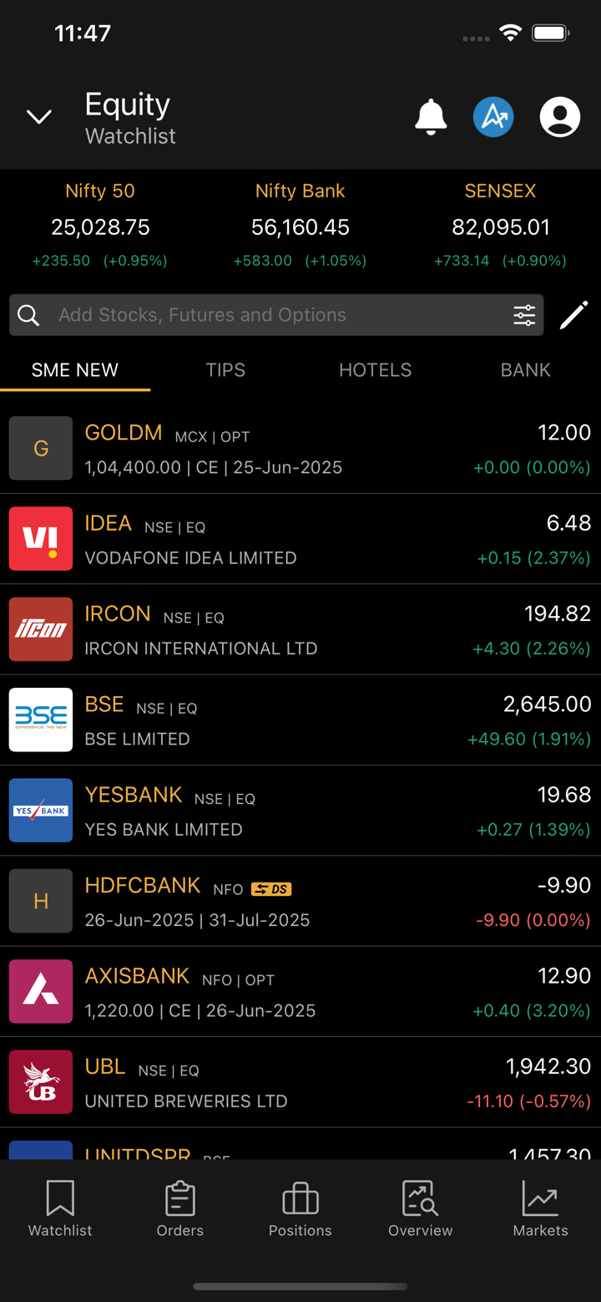Tap the Vodafone Idea logo thumbnail
Image resolution: width=601 pixels, height=1302 pixels.
(x=41, y=539)
